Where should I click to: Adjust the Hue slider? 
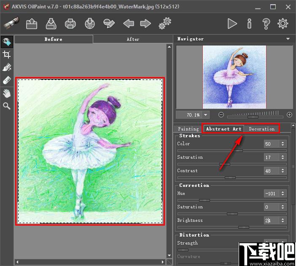[232, 200]
